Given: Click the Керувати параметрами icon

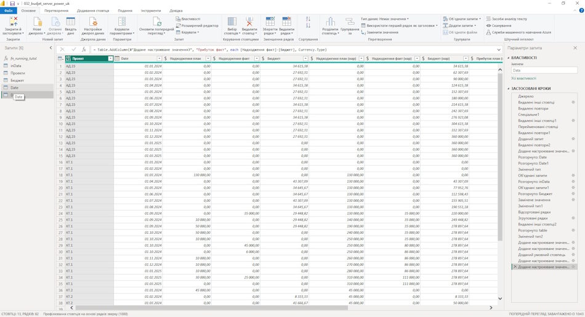Looking at the screenshot, I should (x=122, y=22).
